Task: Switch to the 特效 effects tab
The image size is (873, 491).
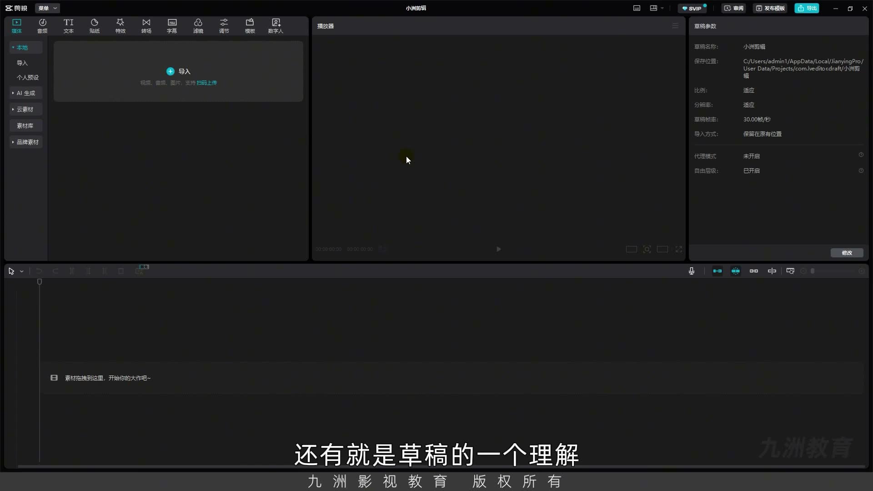Action: point(120,26)
